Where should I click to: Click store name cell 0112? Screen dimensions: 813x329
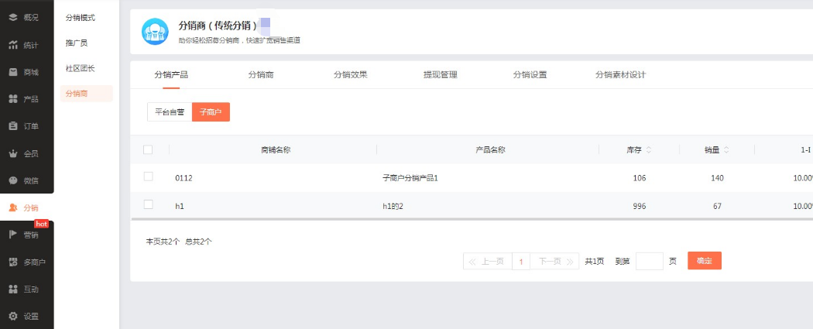click(x=184, y=178)
